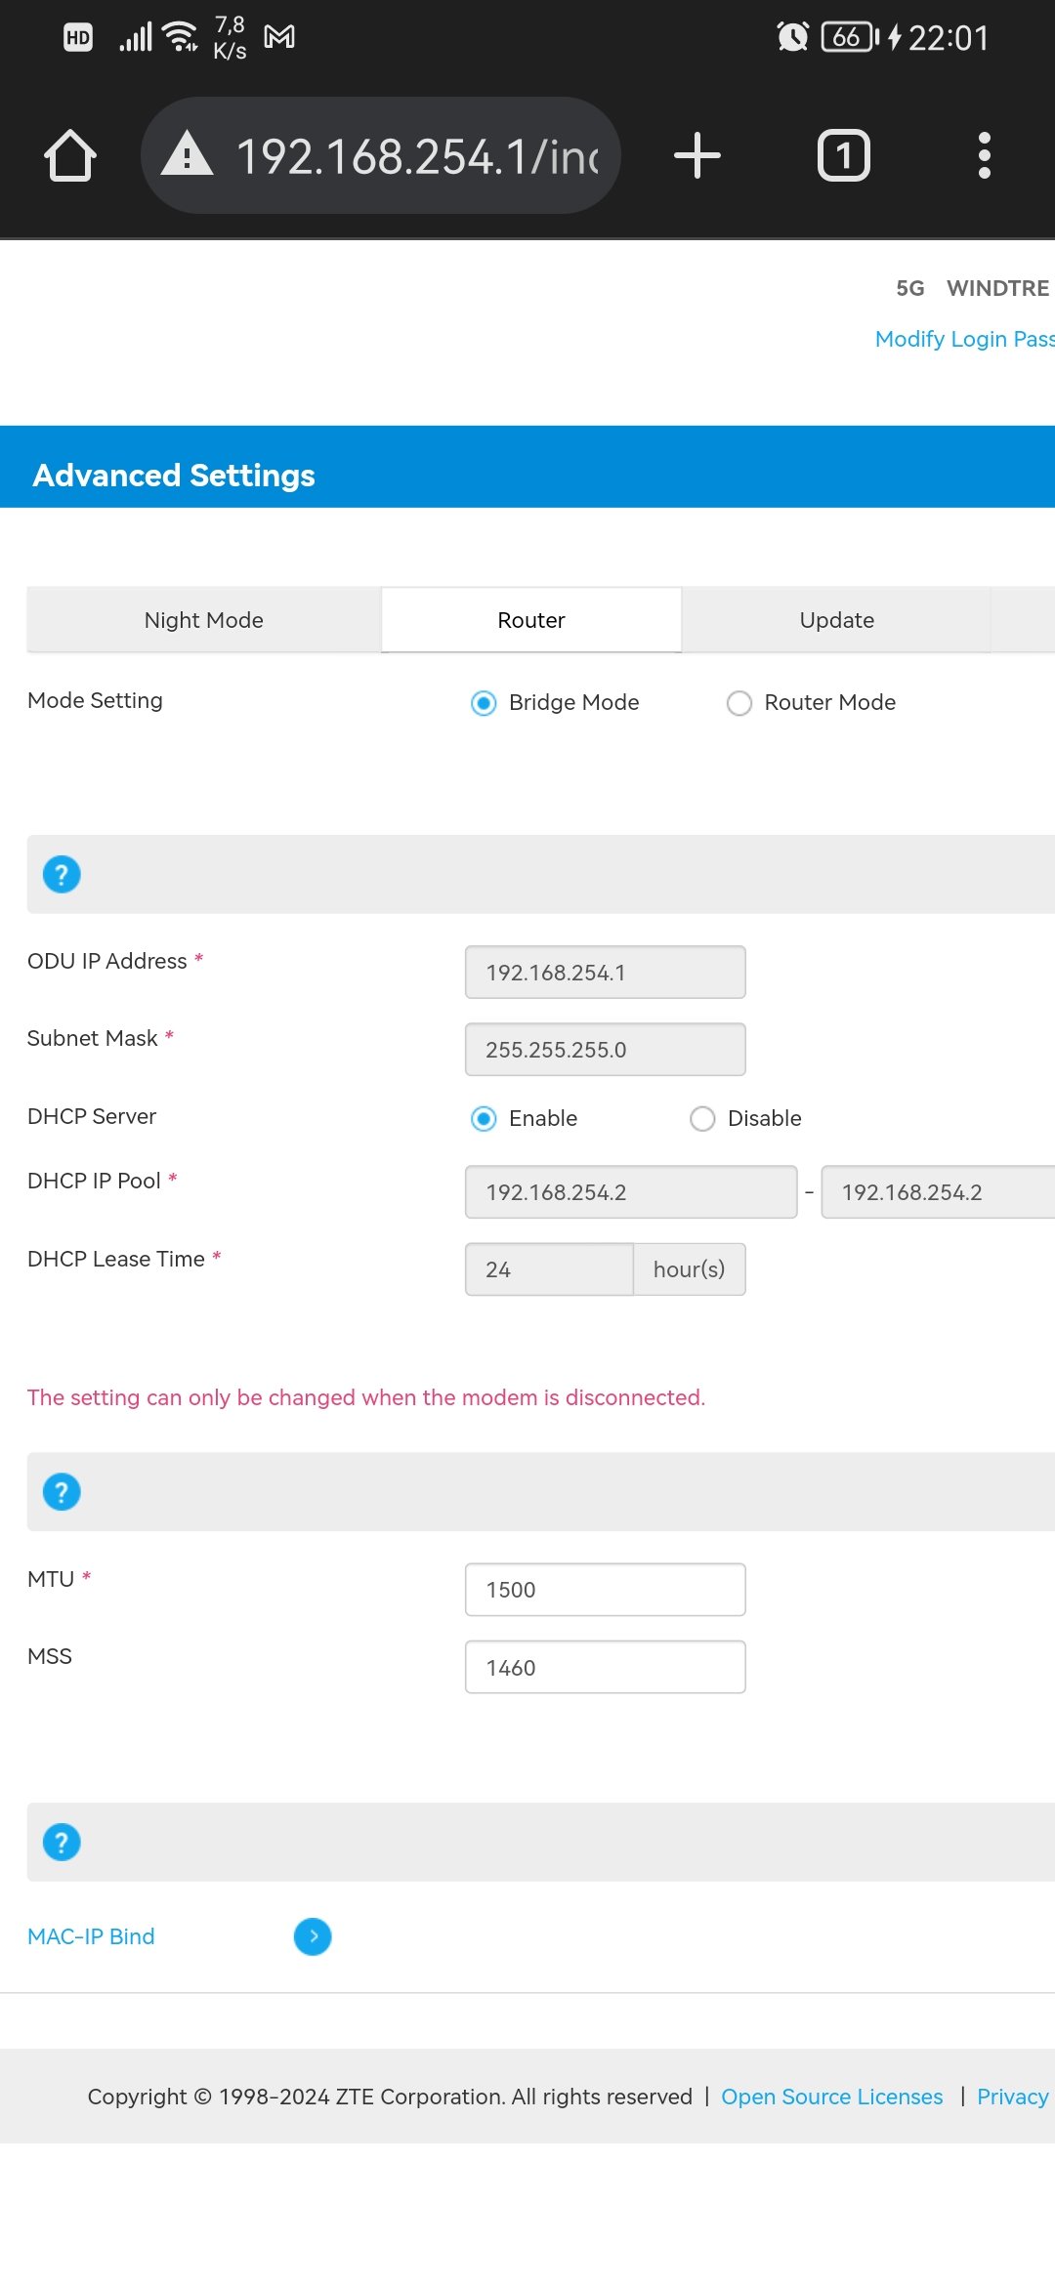Click the MSS input field

[605, 1667]
